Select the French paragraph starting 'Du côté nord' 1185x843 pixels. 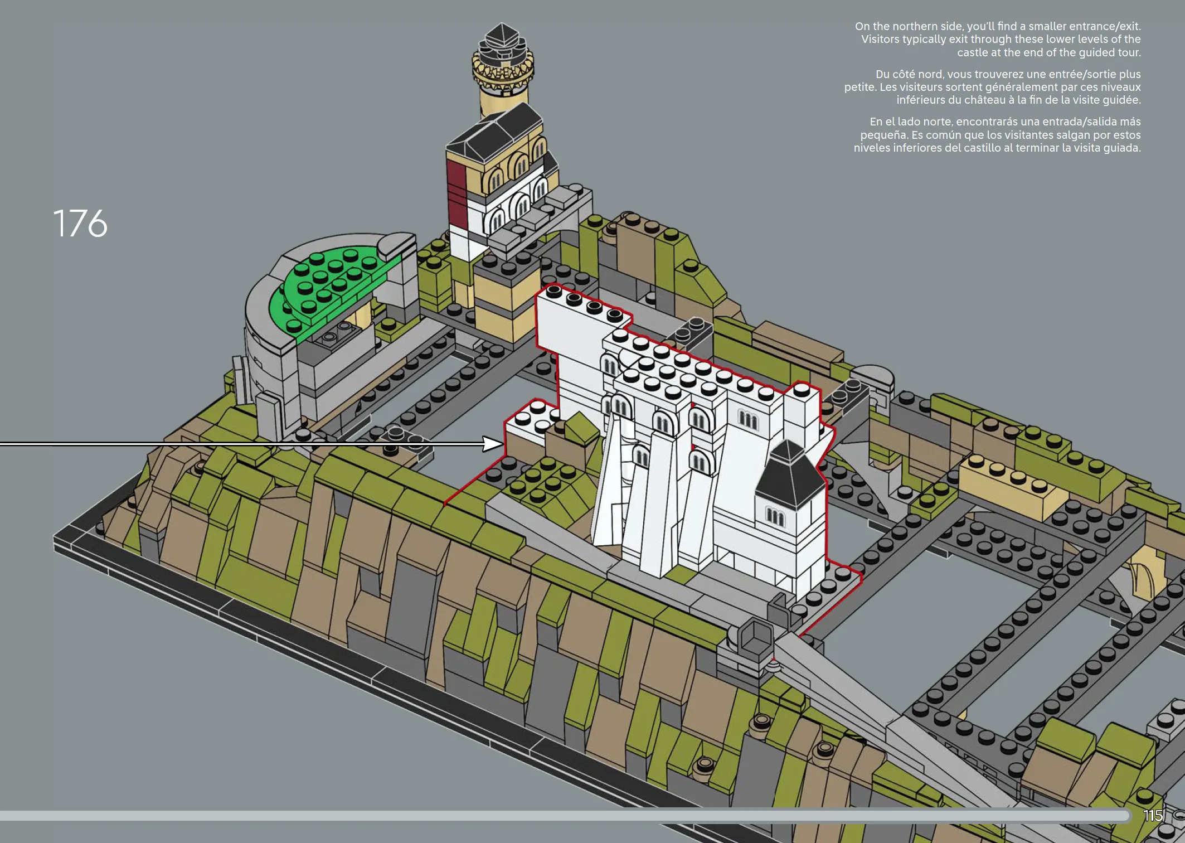[992, 87]
